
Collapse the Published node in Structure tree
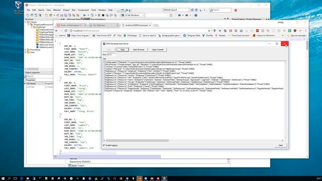click(32, 27)
